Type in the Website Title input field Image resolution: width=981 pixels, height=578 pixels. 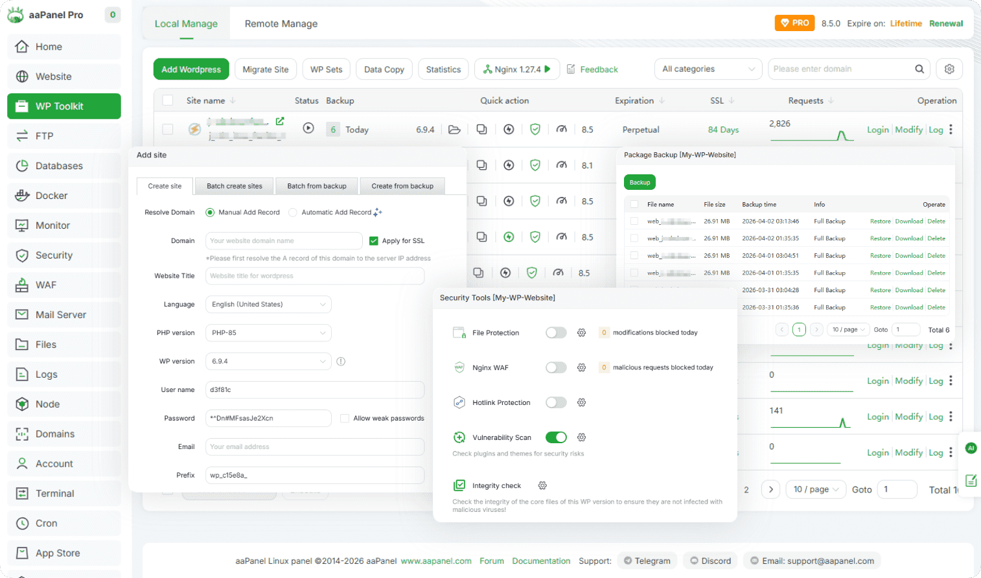315,276
